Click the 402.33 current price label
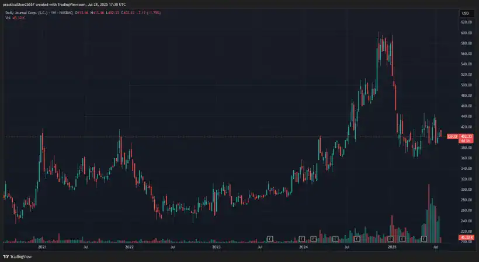The image size is (479, 262). click(x=466, y=136)
